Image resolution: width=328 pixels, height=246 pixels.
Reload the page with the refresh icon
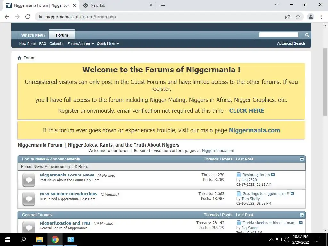pos(28,17)
